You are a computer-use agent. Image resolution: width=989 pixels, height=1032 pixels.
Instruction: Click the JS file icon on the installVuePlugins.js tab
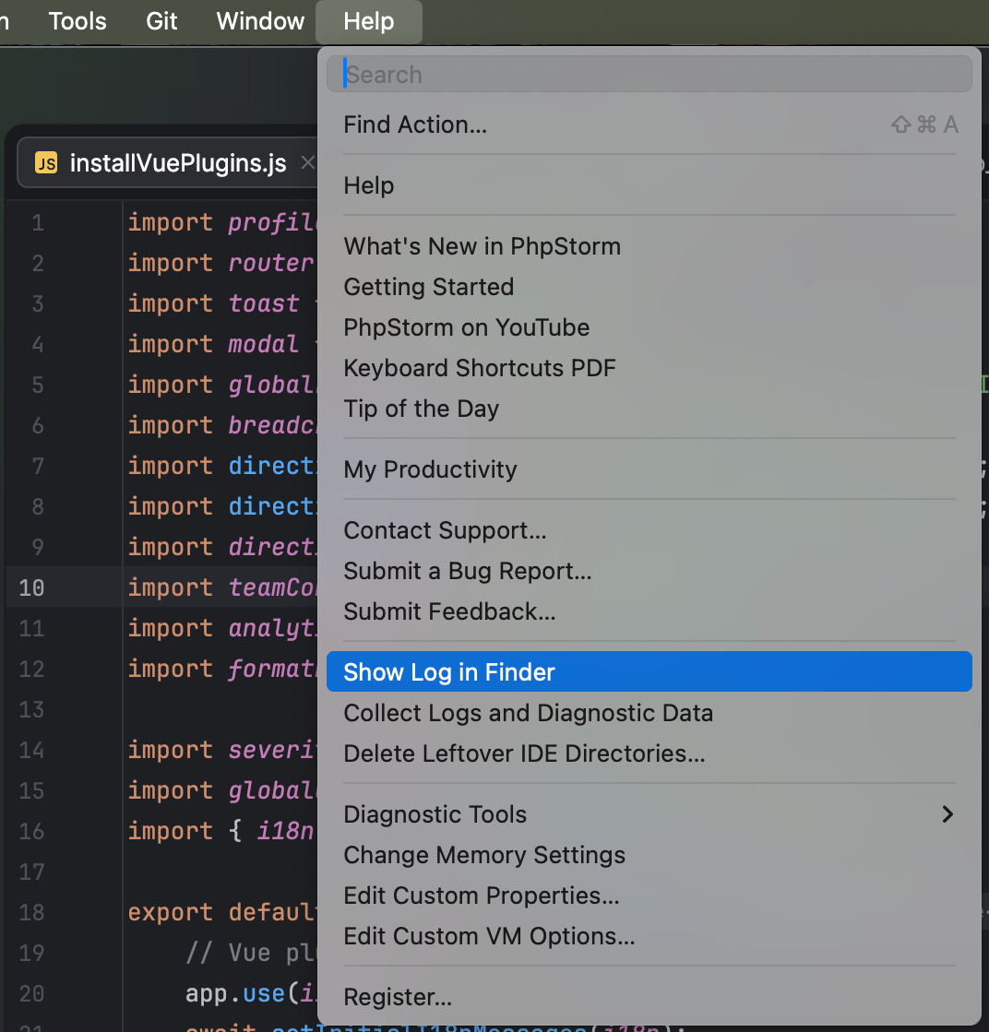[46, 163]
